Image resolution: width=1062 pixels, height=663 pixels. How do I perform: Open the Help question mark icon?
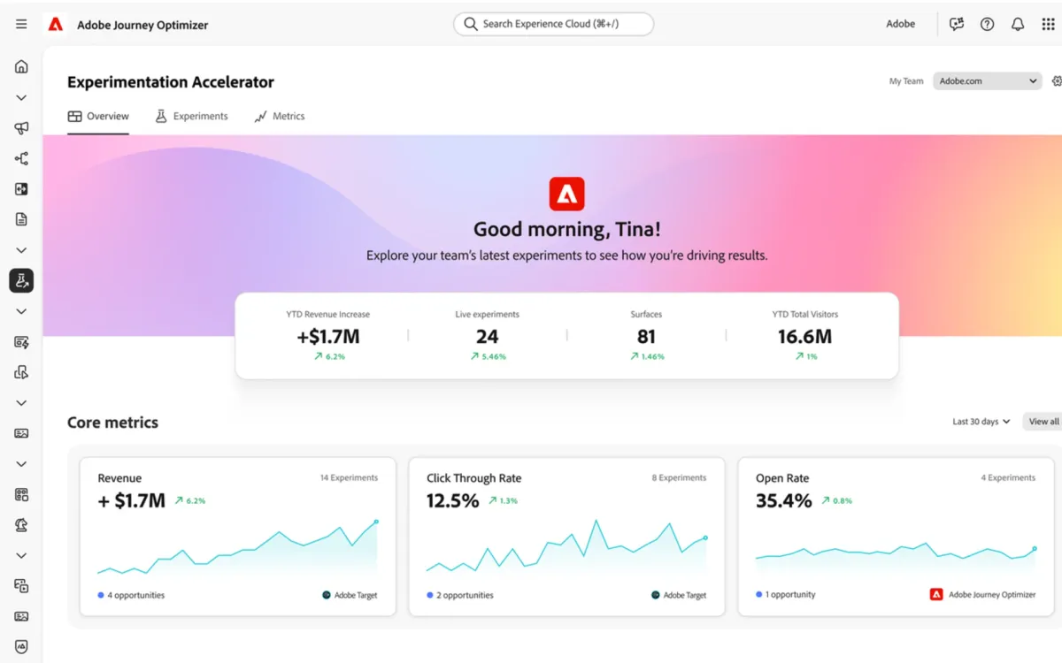987,24
